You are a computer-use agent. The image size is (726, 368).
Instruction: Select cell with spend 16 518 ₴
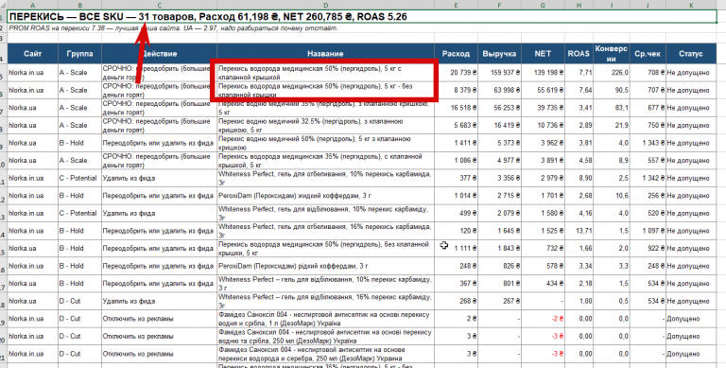pyautogui.click(x=456, y=108)
